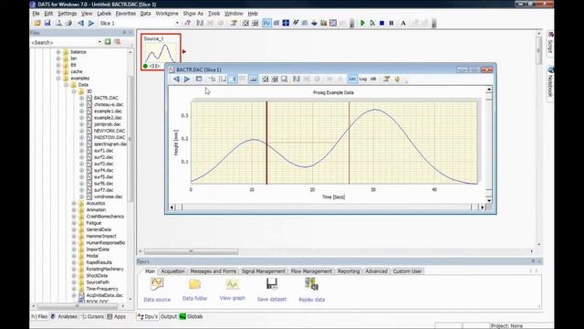Click the square frame icon in graph toolbar
Image resolution: width=584 pixels, height=329 pixels.
(199, 80)
